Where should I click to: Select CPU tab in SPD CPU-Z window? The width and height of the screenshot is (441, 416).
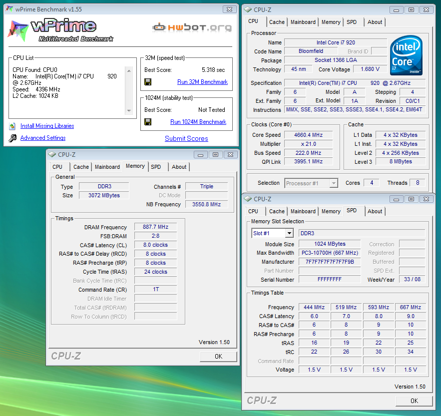click(x=253, y=211)
